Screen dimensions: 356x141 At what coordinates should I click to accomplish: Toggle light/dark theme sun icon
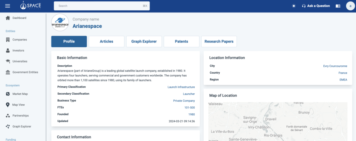click(x=294, y=6)
